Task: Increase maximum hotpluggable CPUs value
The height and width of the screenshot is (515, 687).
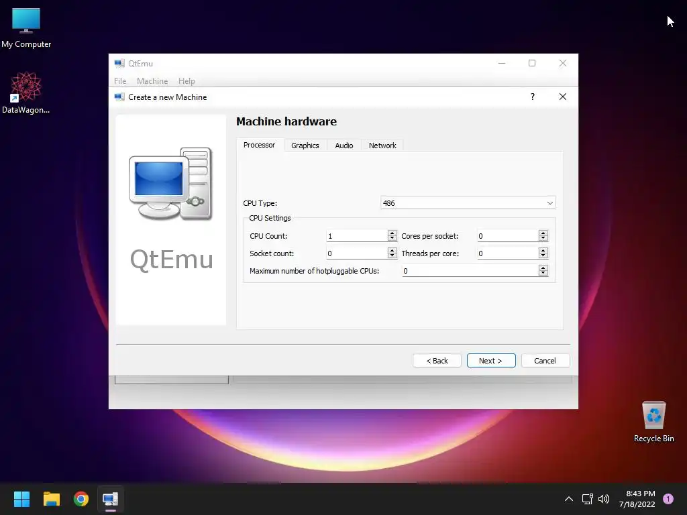Action: point(543,268)
